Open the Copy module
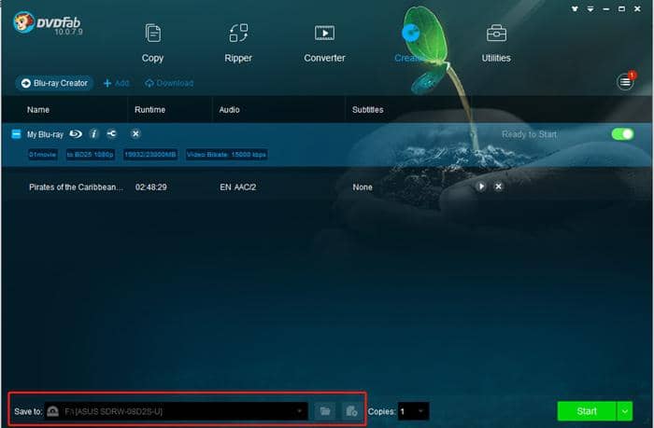Image resolution: width=654 pixels, height=428 pixels. 152,43
